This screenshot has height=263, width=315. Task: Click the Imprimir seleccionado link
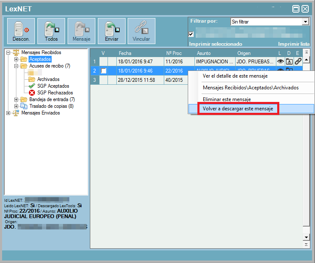[216, 44]
